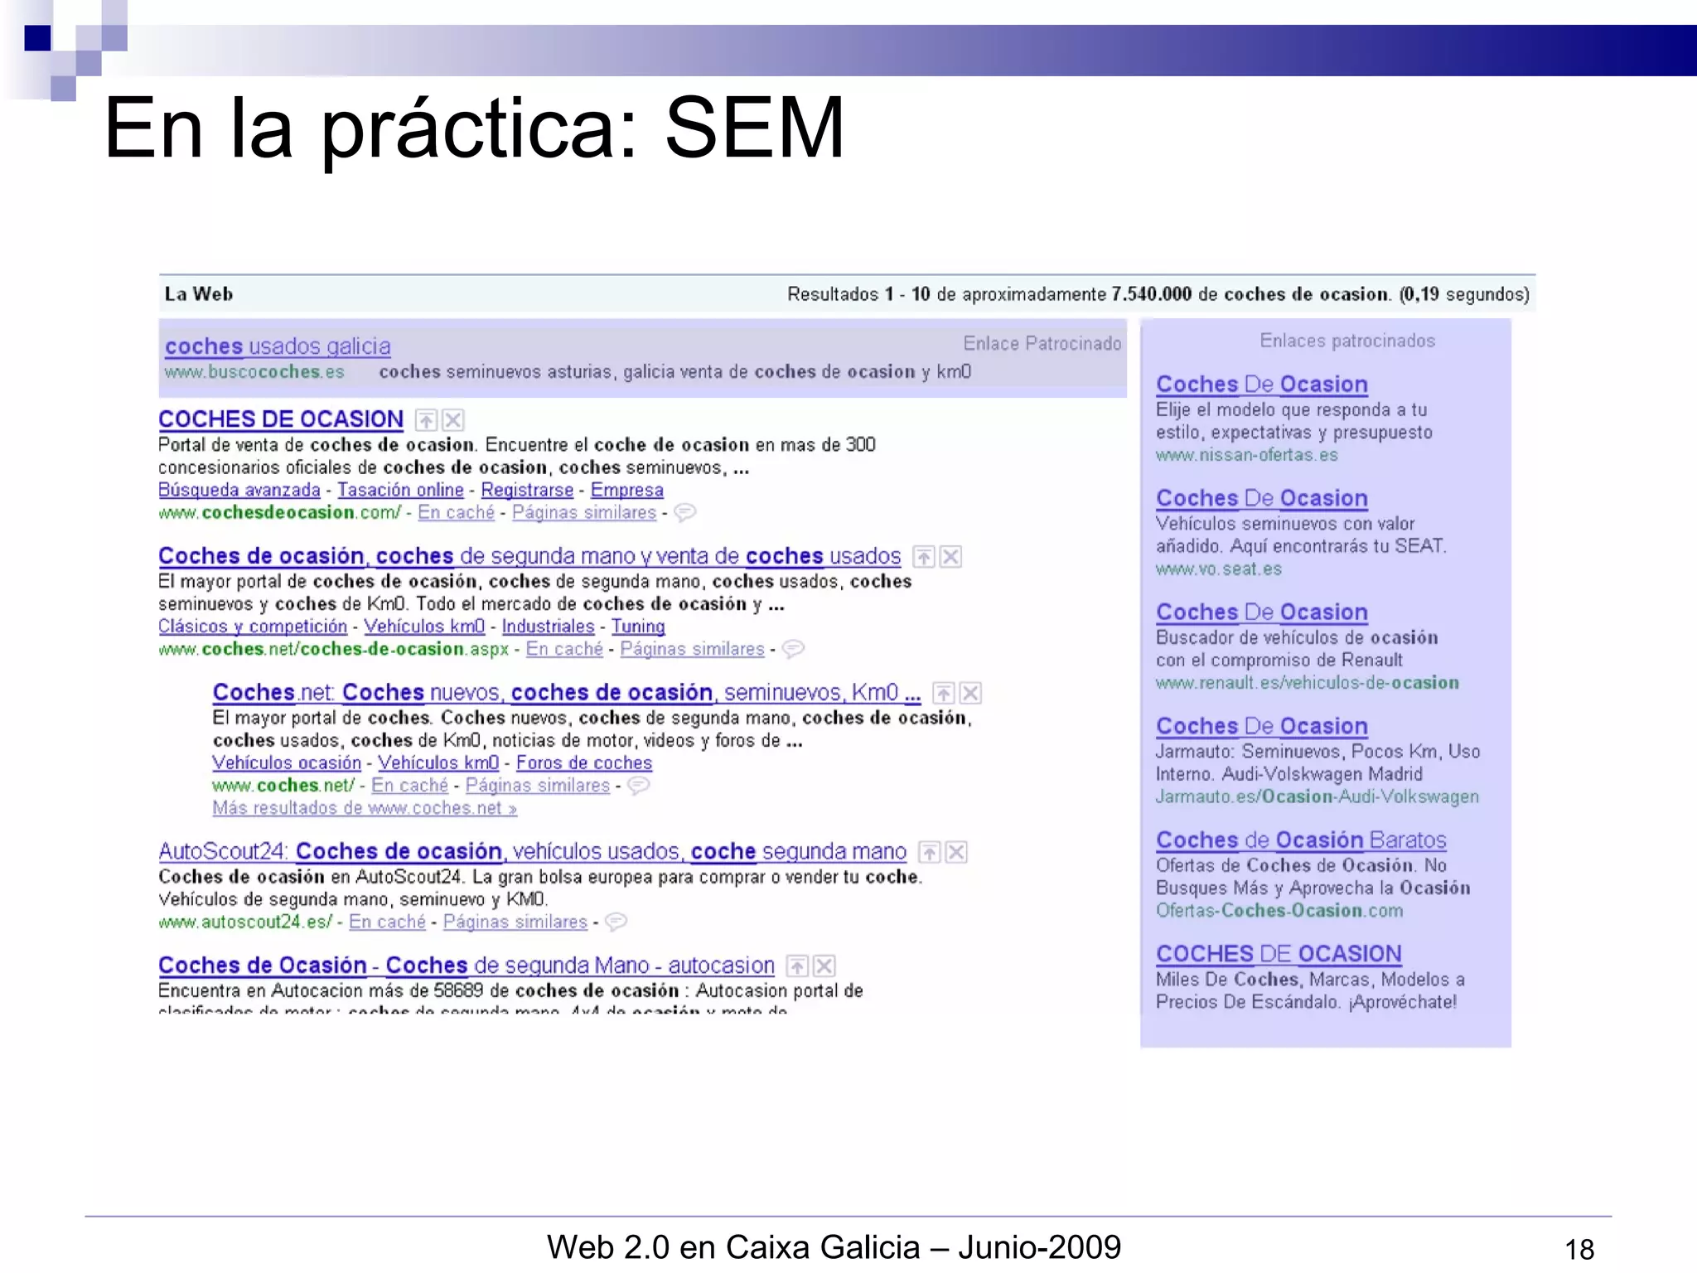Click 'Más resultados de www.coches.net »'
1697x1273 pixels.
point(365,808)
